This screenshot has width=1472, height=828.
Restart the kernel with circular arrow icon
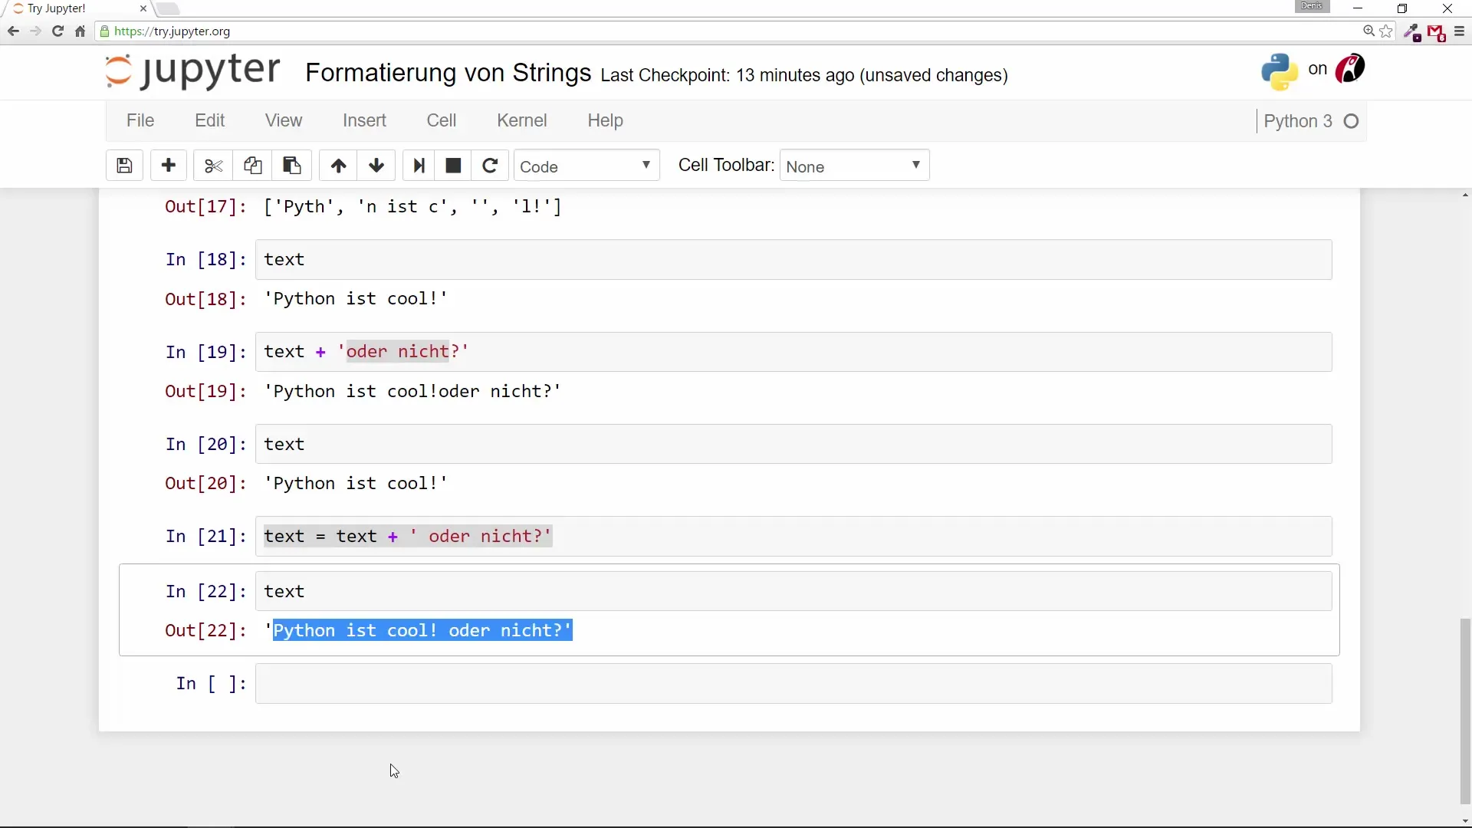(x=490, y=166)
